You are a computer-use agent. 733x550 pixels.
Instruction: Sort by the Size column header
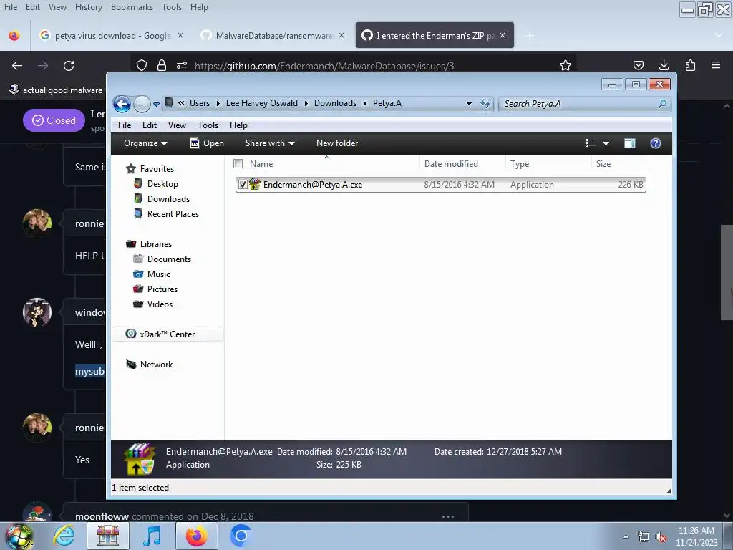click(x=603, y=164)
